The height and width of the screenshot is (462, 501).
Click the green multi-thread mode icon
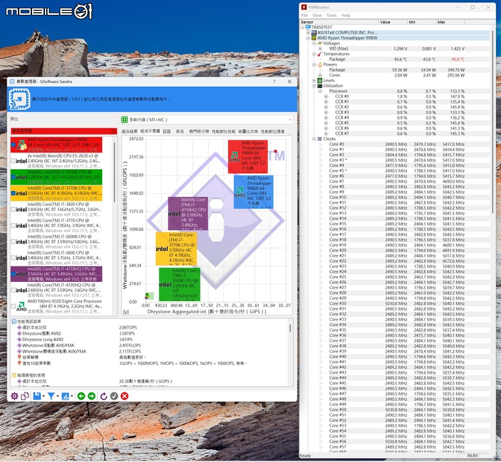(125, 120)
